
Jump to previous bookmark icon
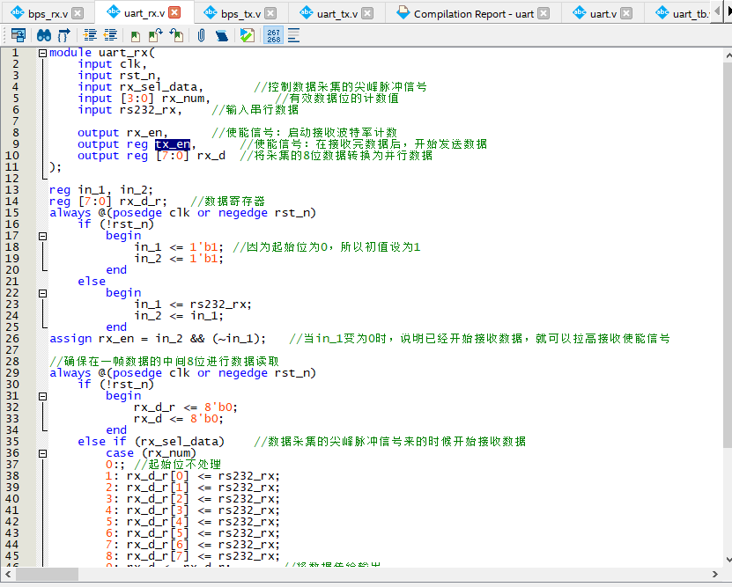tap(176, 35)
